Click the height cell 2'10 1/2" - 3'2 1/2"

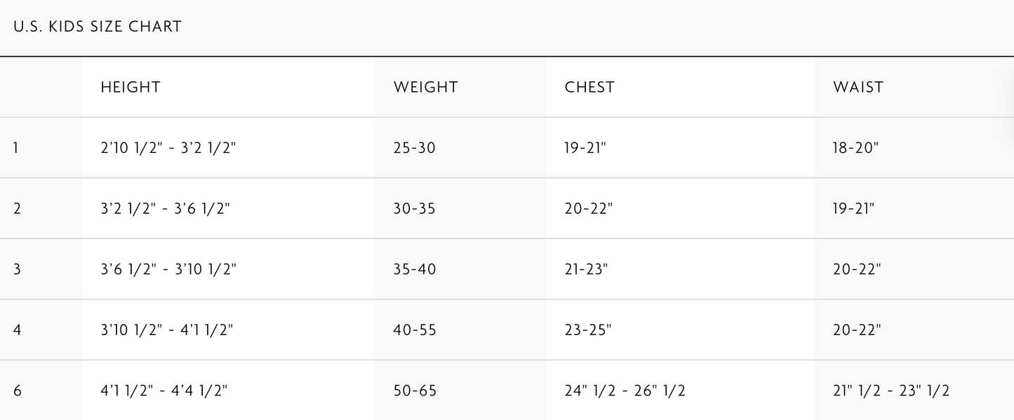[x=168, y=148]
